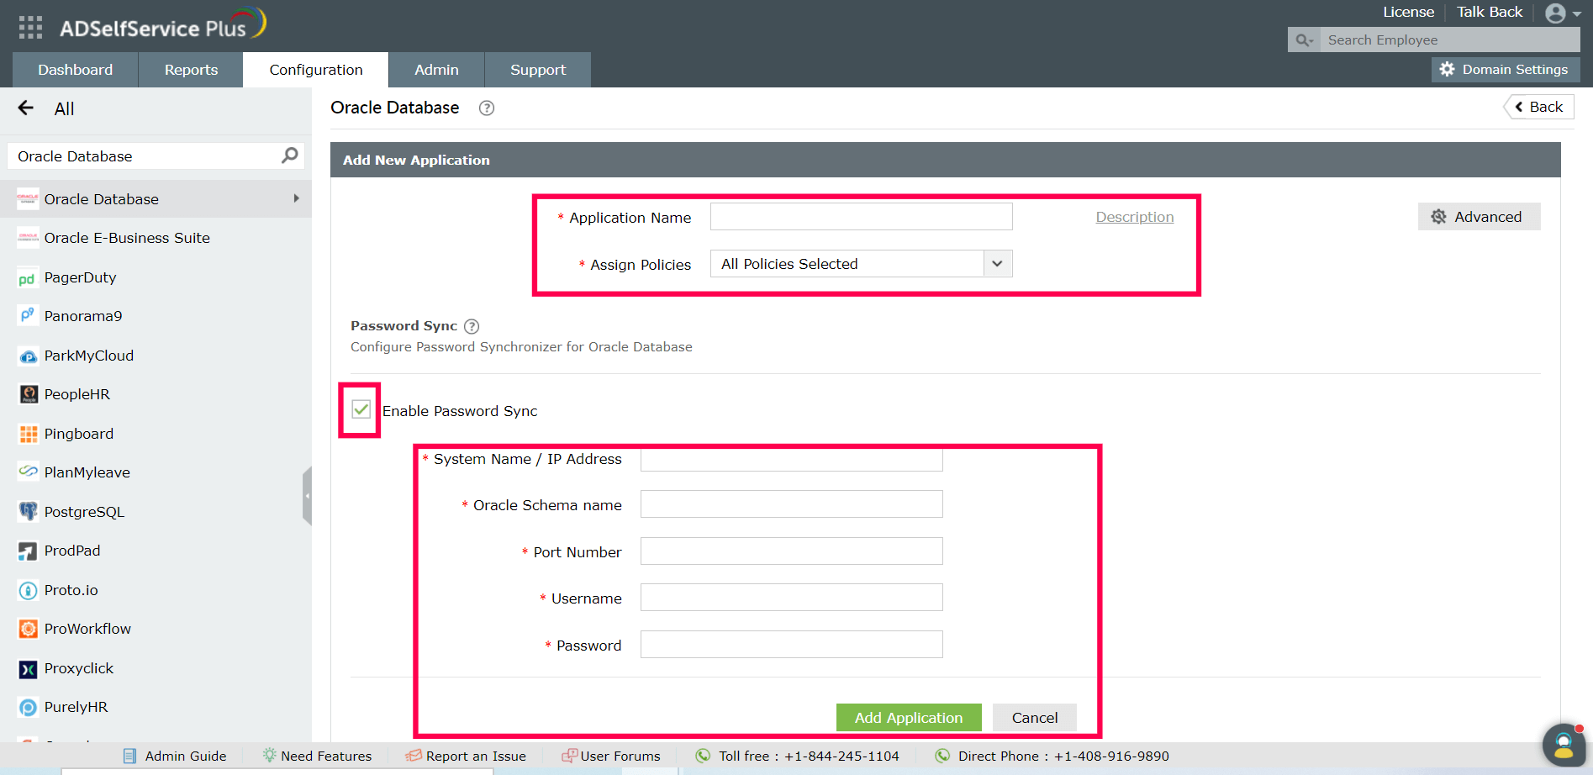The image size is (1593, 775).
Task: Click the Cancel button
Action: (x=1035, y=718)
